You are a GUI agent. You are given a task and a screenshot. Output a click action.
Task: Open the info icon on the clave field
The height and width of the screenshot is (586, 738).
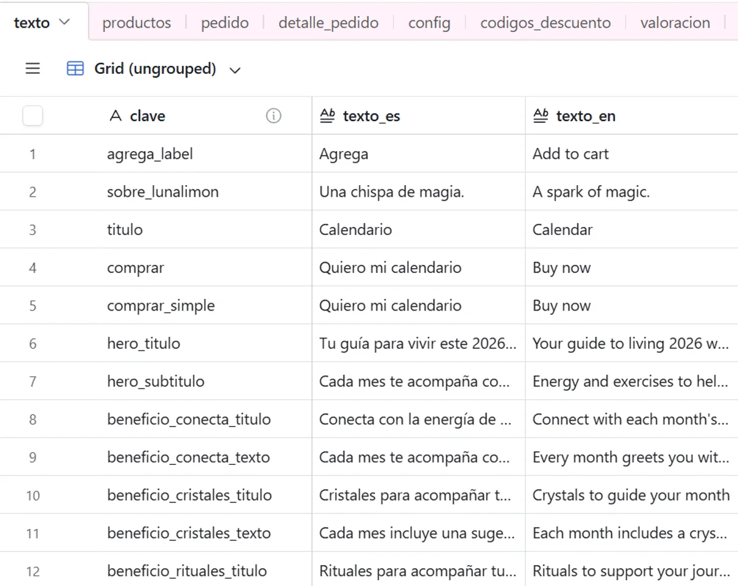pyautogui.click(x=274, y=116)
